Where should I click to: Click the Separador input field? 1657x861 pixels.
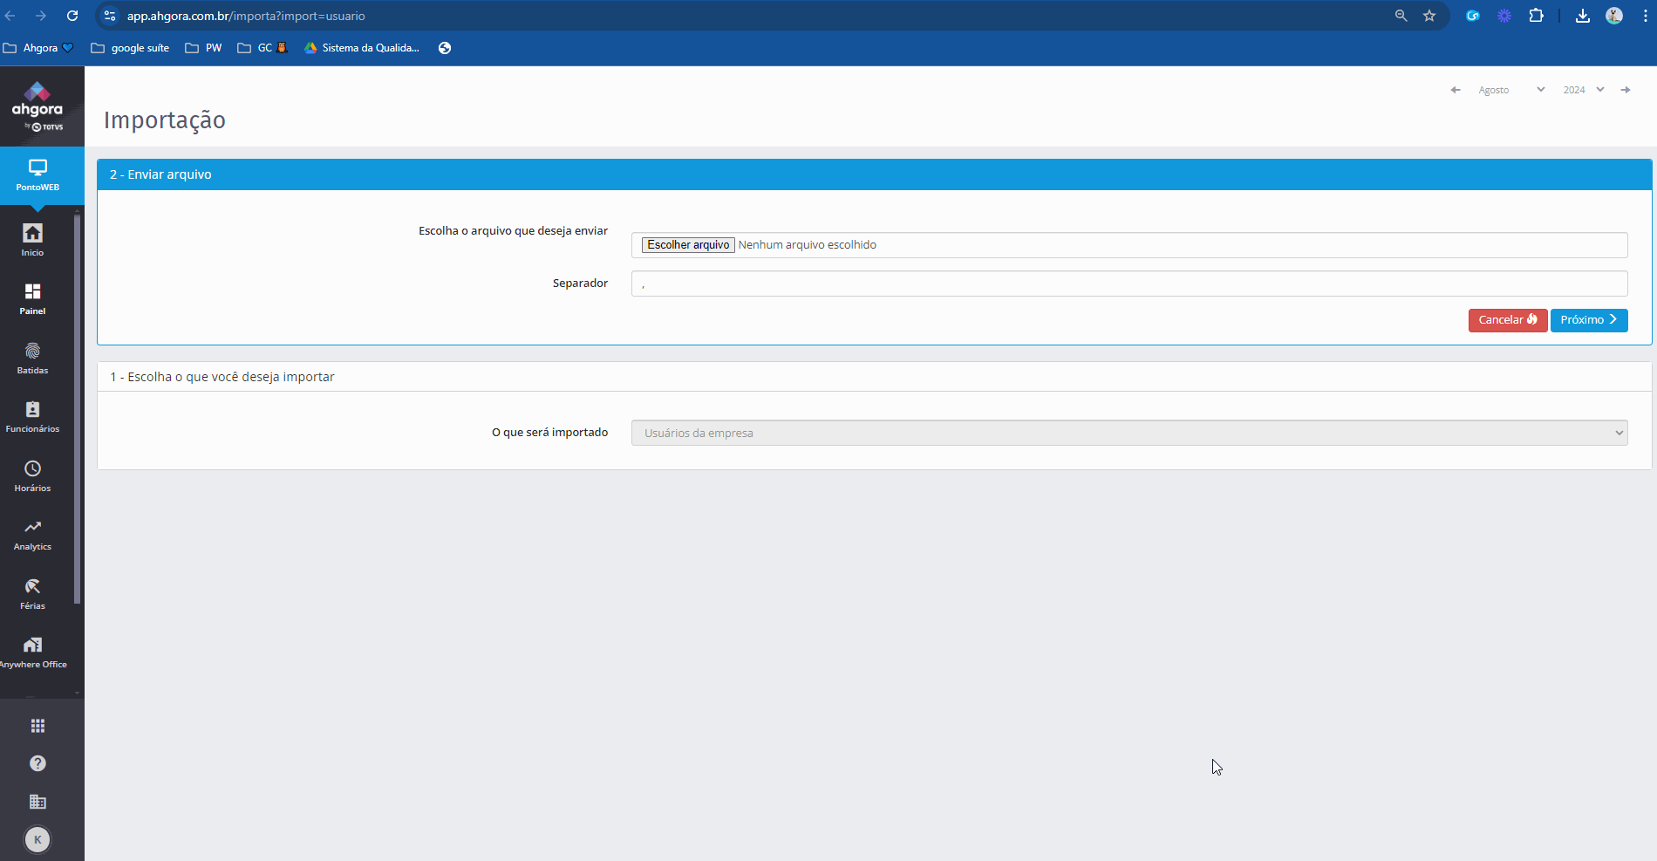pos(1129,284)
